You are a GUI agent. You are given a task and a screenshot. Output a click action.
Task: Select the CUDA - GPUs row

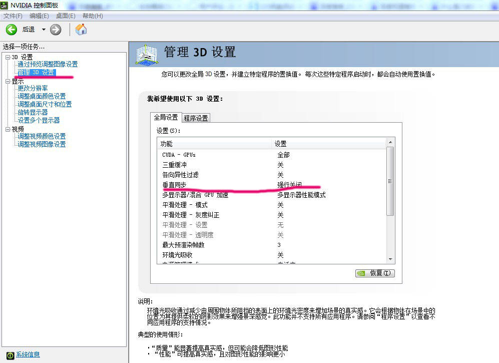(272, 155)
